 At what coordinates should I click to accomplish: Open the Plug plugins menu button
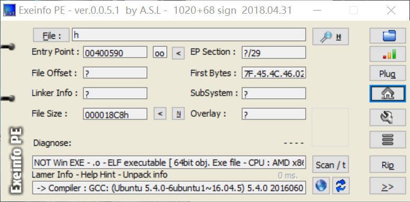tap(387, 74)
